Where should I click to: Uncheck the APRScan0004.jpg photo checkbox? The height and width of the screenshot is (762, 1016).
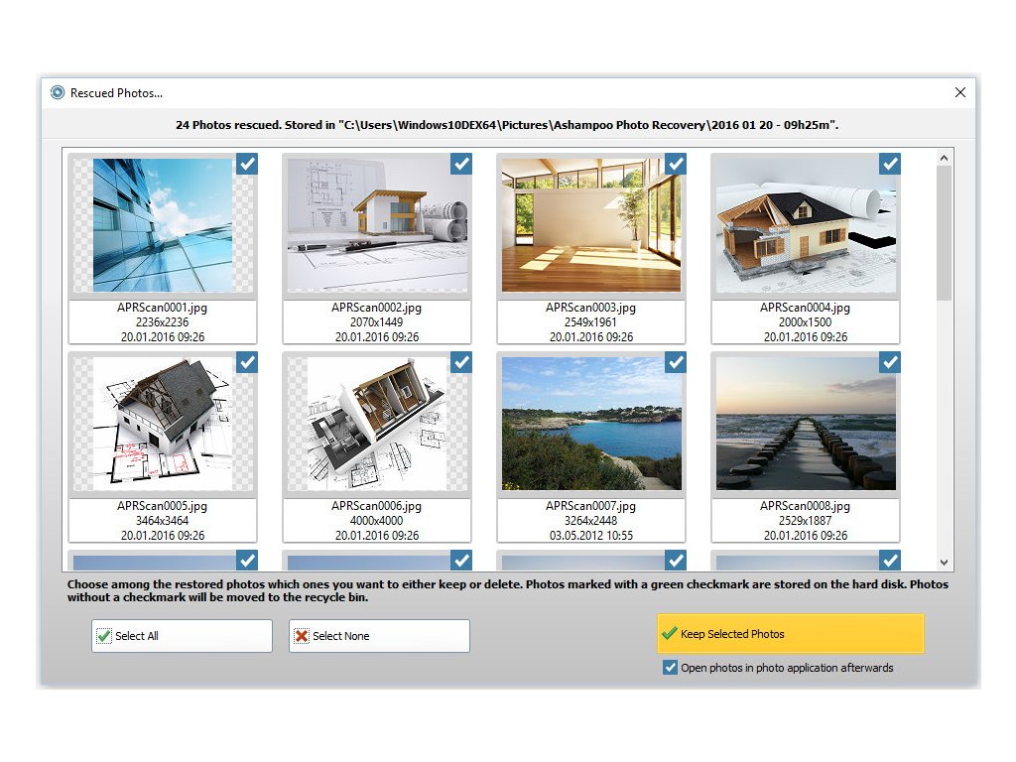(x=890, y=164)
